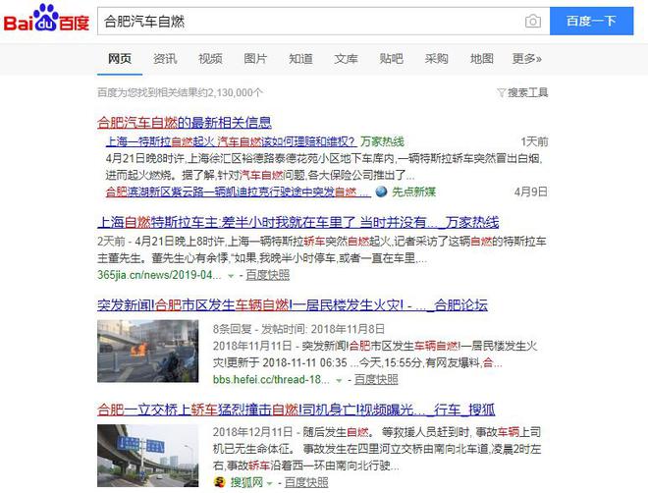Open the 更多» menu

pyautogui.click(x=526, y=59)
